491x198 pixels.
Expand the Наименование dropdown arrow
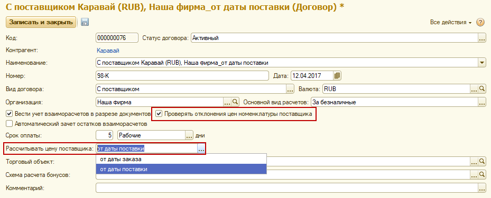pyautogui.click(x=482, y=63)
